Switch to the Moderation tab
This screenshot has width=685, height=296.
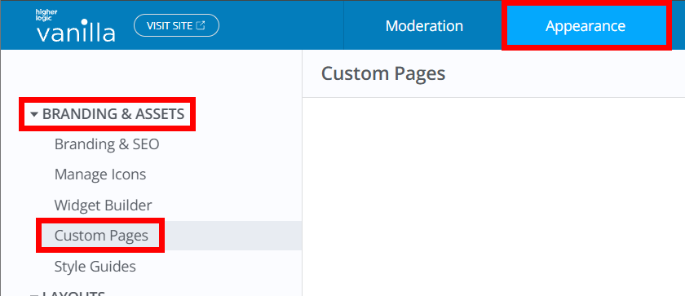pyautogui.click(x=424, y=26)
